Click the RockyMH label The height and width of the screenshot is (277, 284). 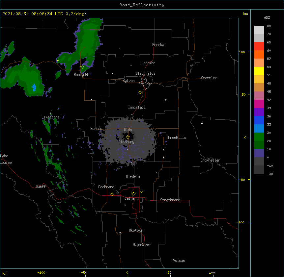[81, 75]
